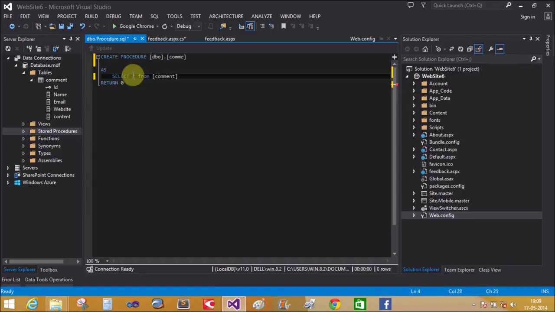Screen dimensions: 555x312
Task: Close the dbo.Procedure.sql tab
Action: tap(142, 39)
